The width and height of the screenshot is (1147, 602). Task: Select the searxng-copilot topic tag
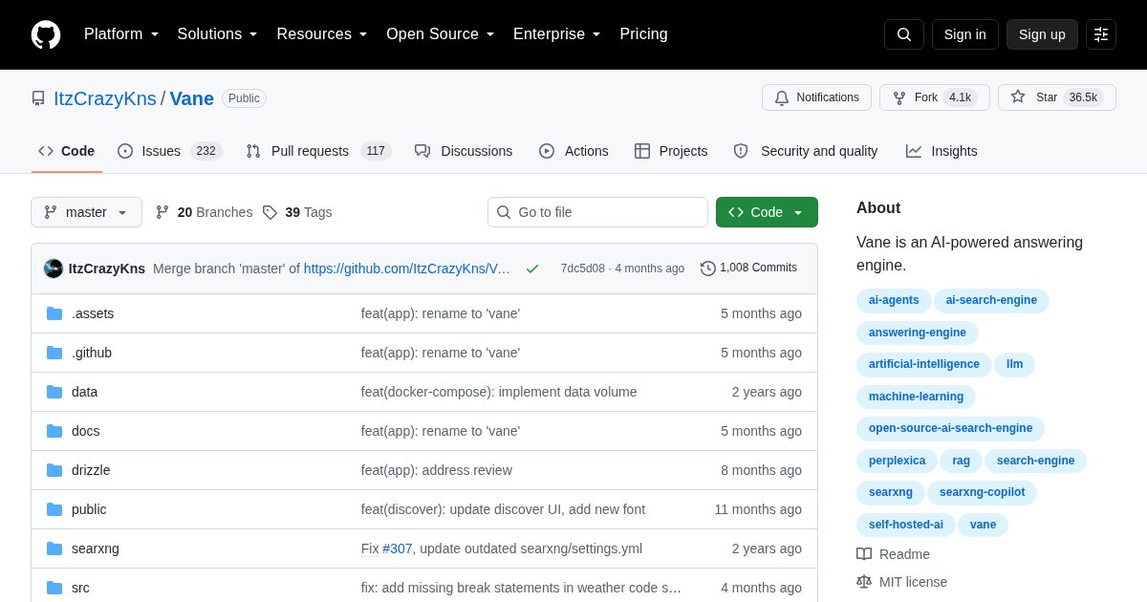(982, 492)
